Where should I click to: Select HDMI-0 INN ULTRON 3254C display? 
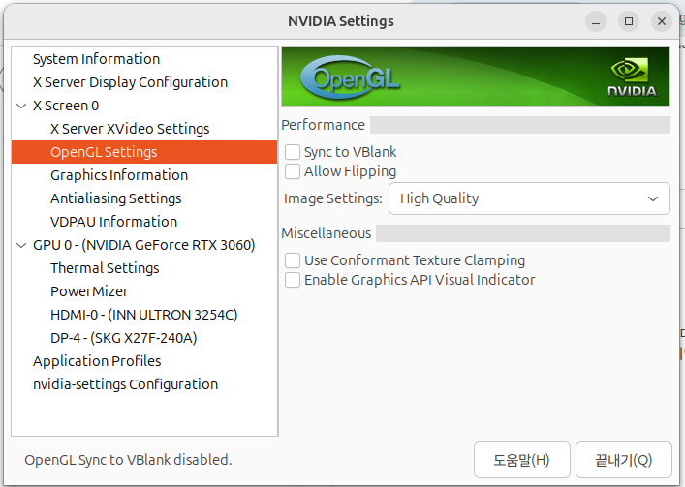143,315
